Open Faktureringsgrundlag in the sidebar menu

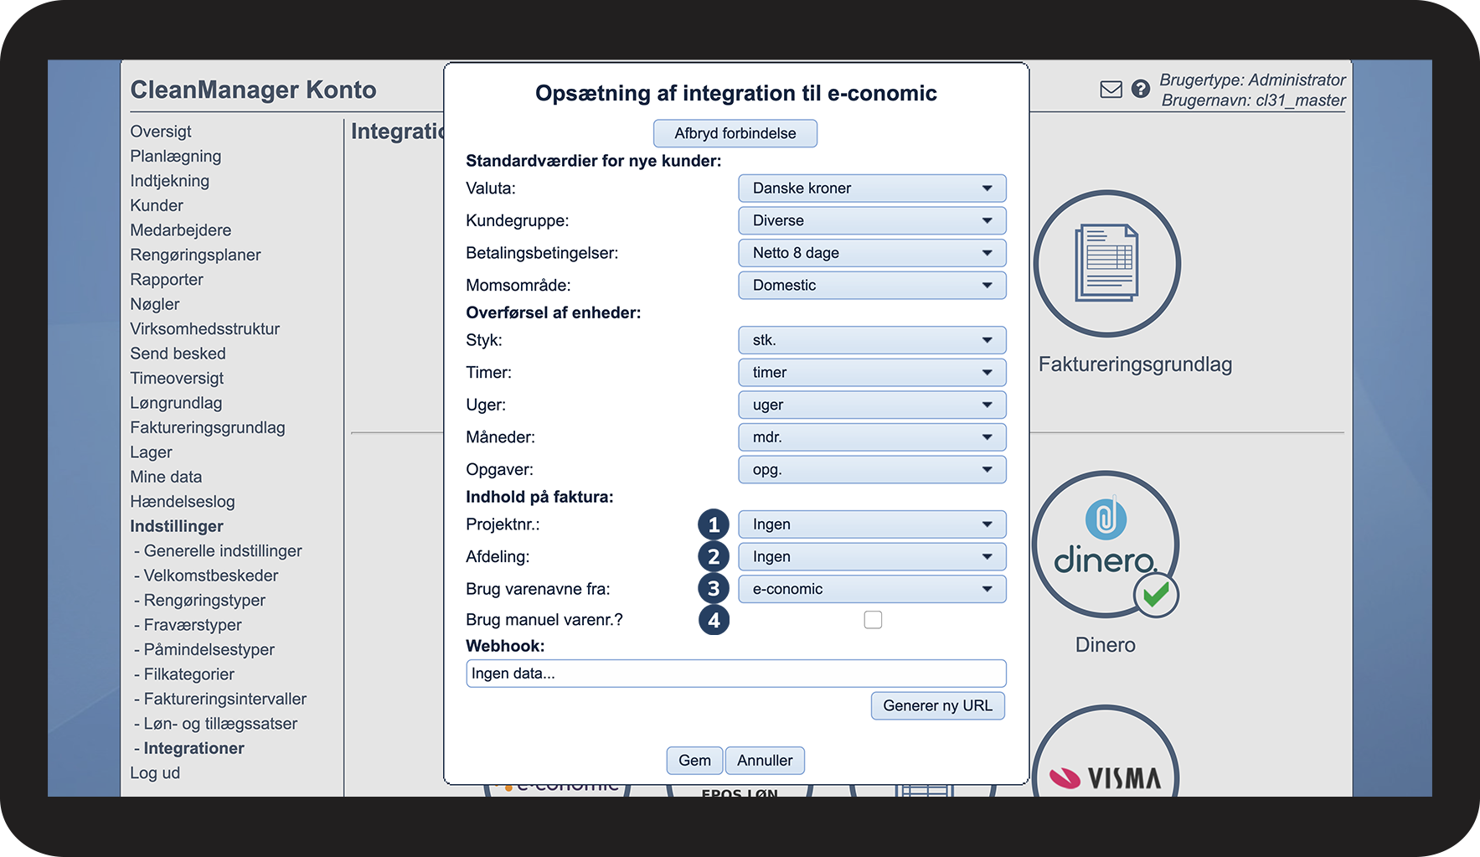click(x=208, y=428)
